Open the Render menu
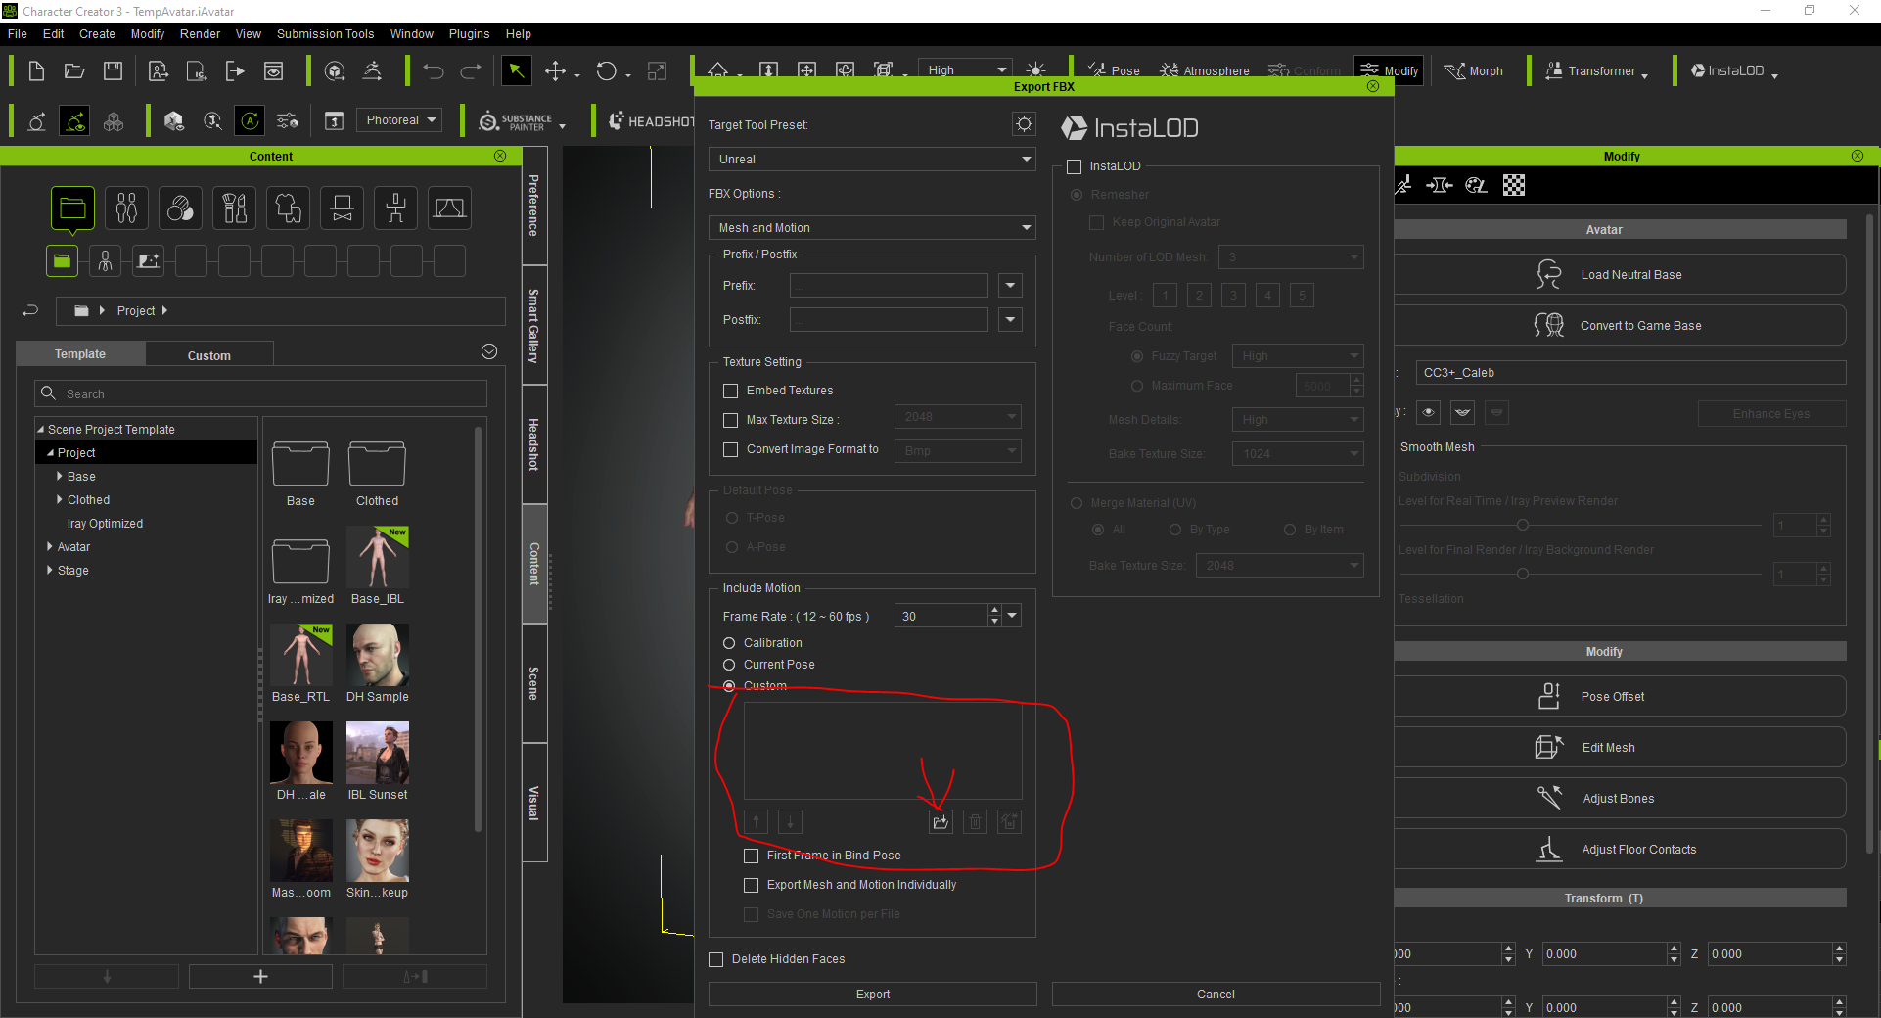The height and width of the screenshot is (1018, 1881). point(200,33)
